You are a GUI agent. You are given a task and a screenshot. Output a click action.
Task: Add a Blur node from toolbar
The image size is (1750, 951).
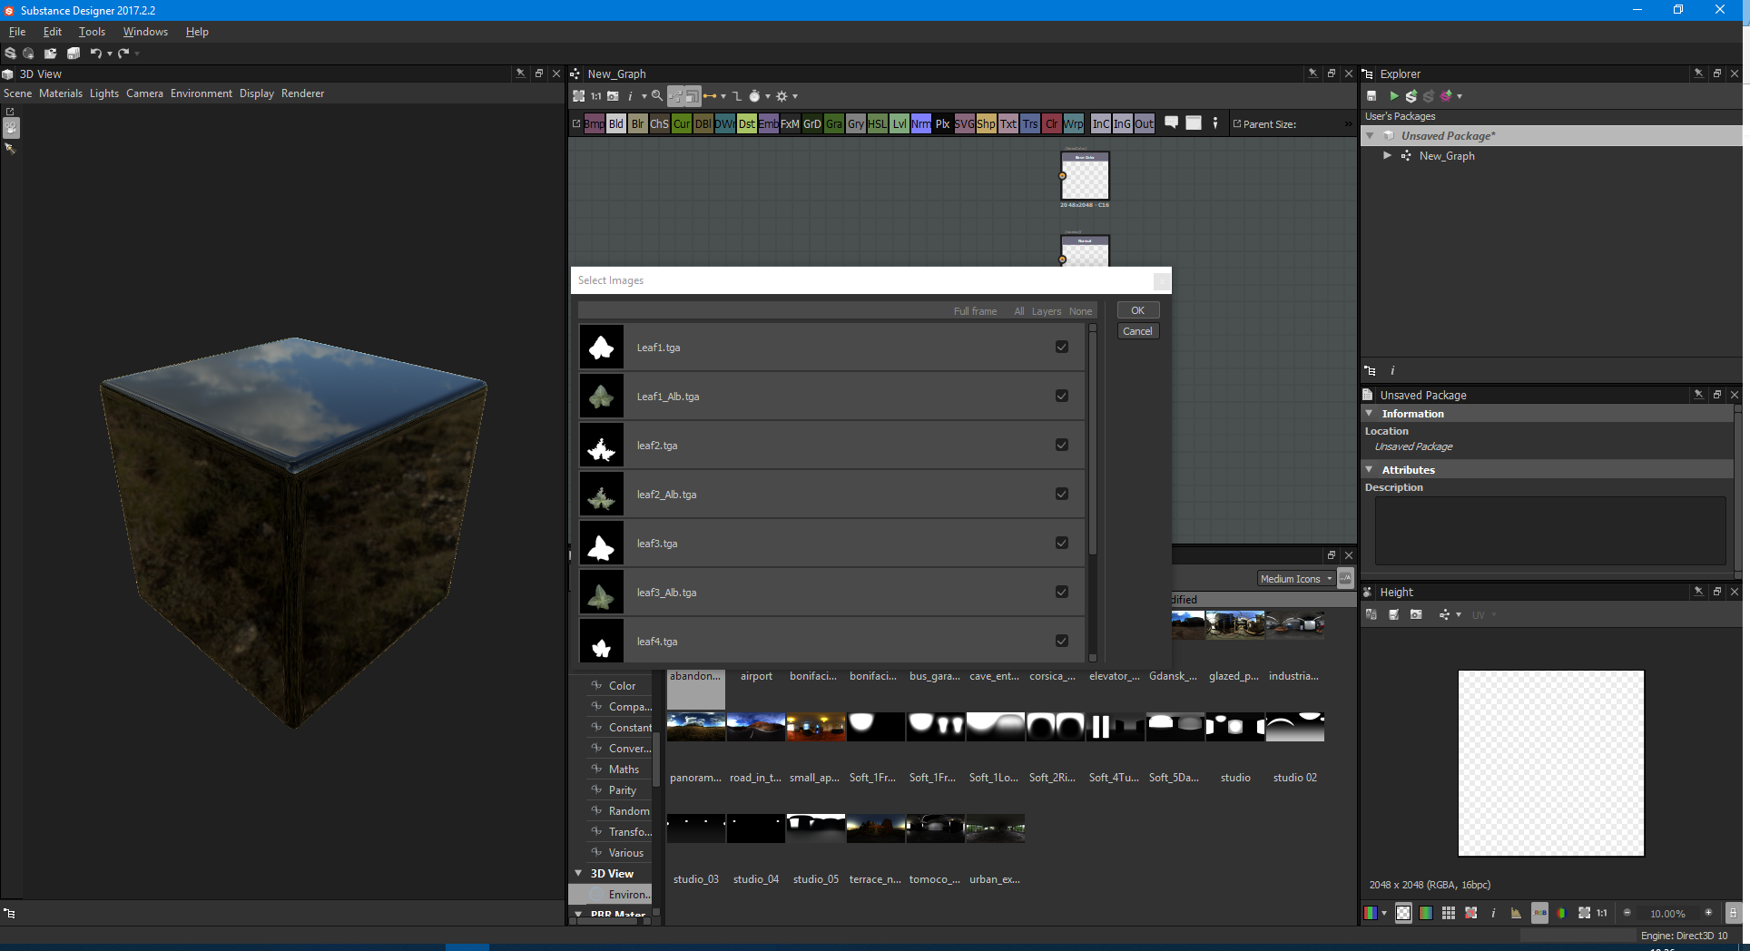tap(638, 124)
